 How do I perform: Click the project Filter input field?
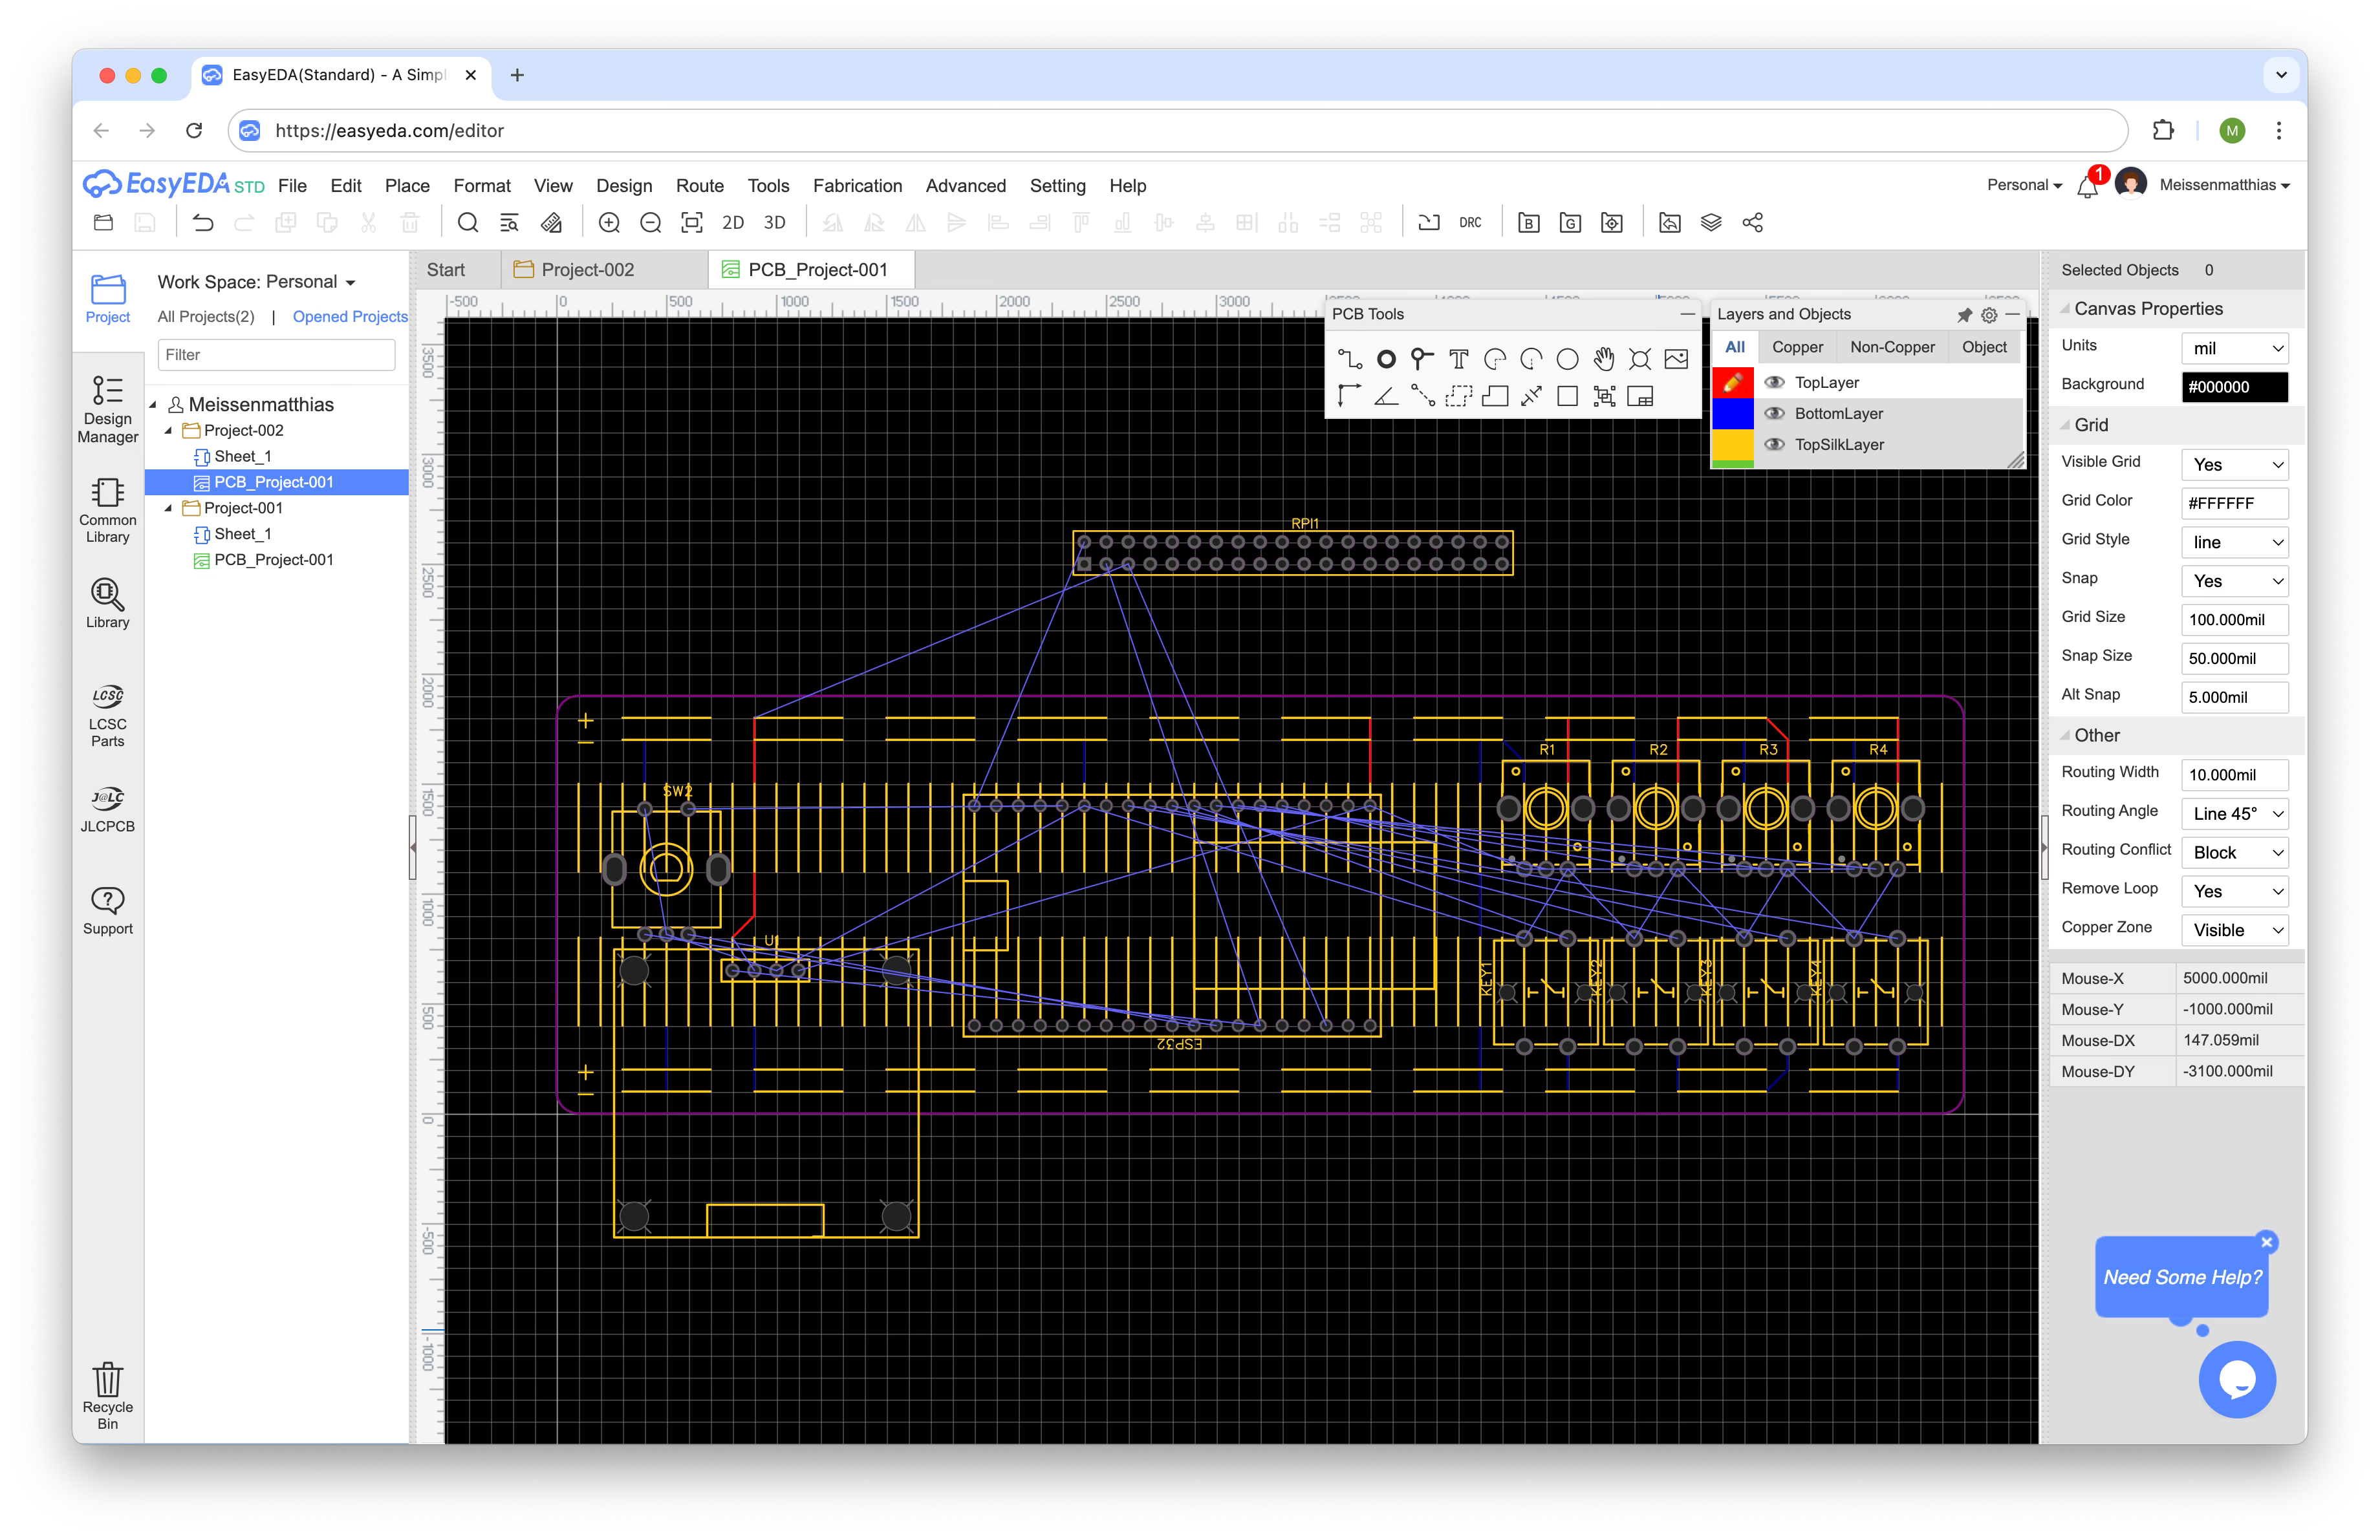click(x=276, y=355)
